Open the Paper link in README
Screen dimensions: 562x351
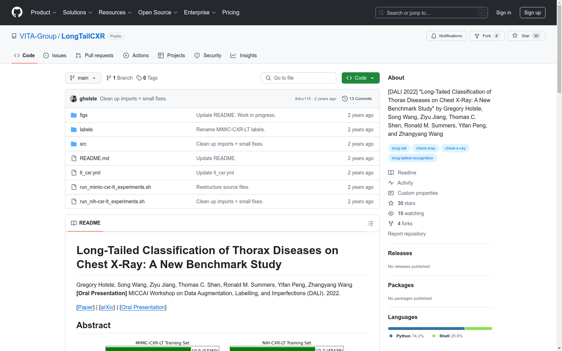point(85,307)
